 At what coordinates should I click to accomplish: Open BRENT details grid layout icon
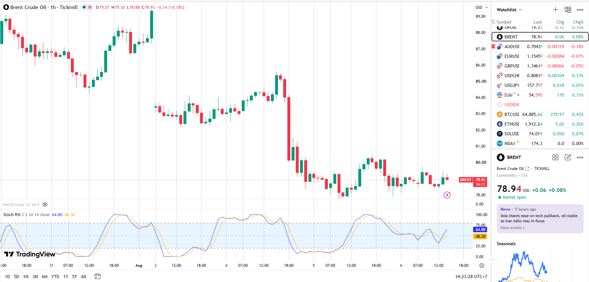pos(555,157)
